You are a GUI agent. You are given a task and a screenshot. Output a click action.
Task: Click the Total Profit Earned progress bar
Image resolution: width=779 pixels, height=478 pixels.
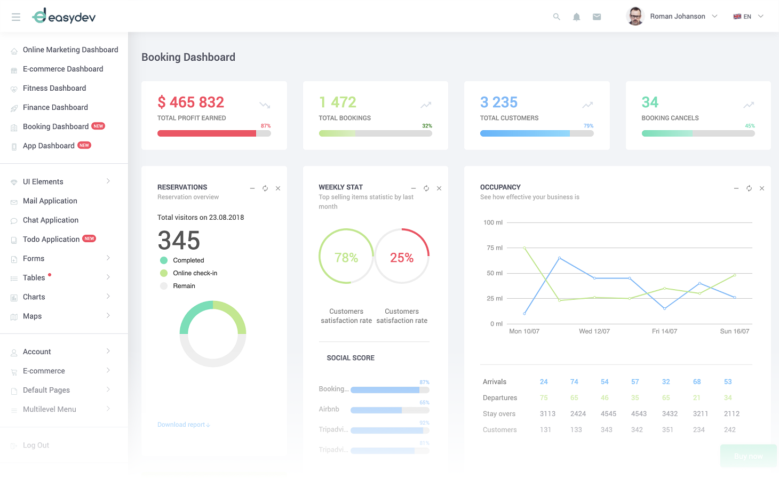(x=214, y=133)
